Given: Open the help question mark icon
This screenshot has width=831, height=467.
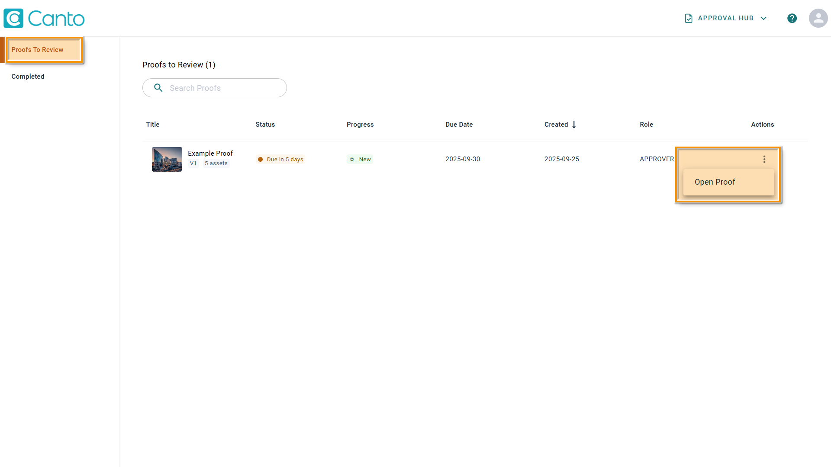Looking at the screenshot, I should click(x=792, y=18).
